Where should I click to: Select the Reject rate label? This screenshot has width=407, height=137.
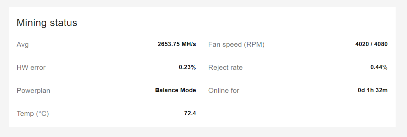click(225, 67)
